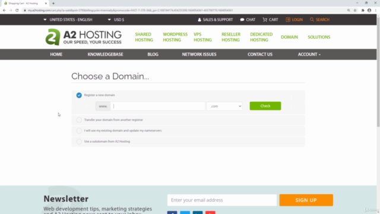Click the domain name input field
This screenshot has height=214, width=380.
click(x=157, y=106)
